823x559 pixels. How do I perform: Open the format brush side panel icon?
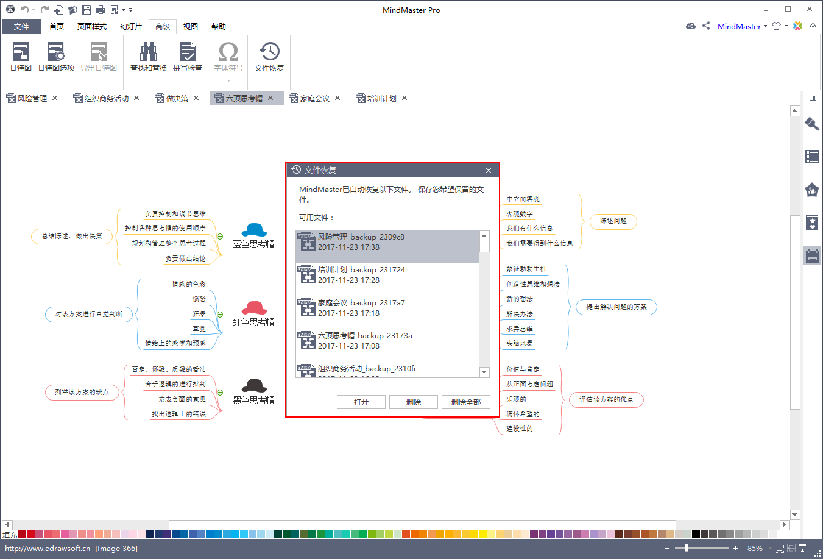[812, 124]
